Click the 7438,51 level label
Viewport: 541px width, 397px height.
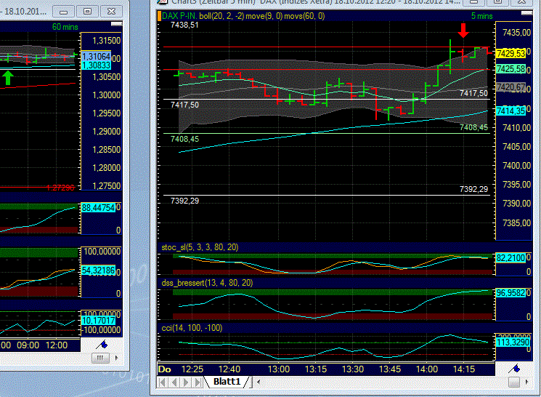pyautogui.click(x=184, y=25)
